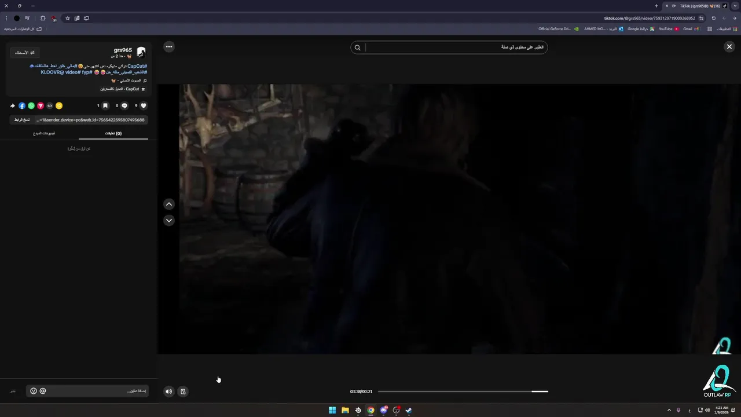The width and height of the screenshot is (741, 417).
Task: Open the browser extensions puzzle icon
Action: [x=43, y=18]
